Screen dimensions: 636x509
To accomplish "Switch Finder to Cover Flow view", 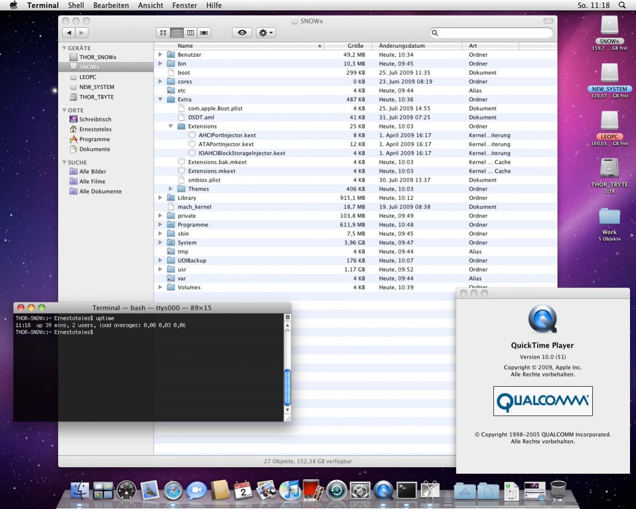I will click(x=204, y=33).
